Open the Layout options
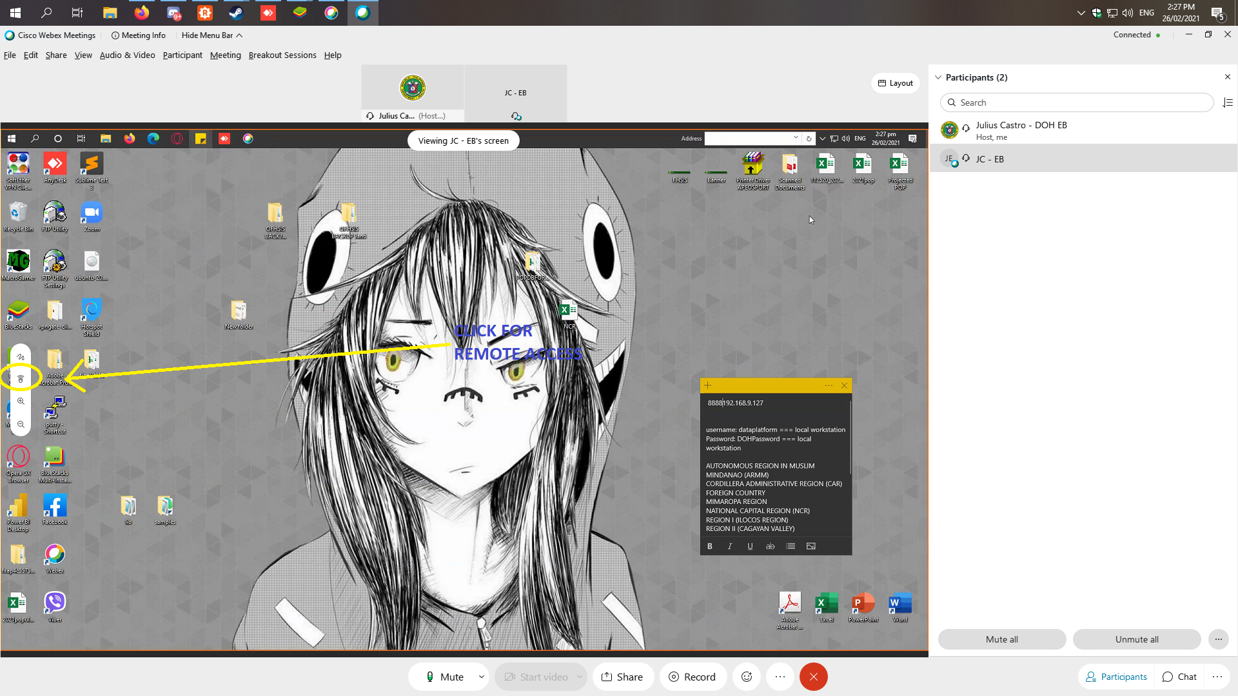The image size is (1238, 696). pyautogui.click(x=896, y=83)
